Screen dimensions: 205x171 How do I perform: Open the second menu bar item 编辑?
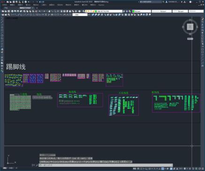click(x=12, y=5)
